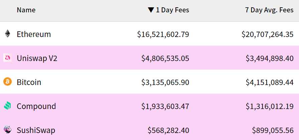
Task: Sort by 7 Day Avg. Fees header
Action: click(x=269, y=10)
